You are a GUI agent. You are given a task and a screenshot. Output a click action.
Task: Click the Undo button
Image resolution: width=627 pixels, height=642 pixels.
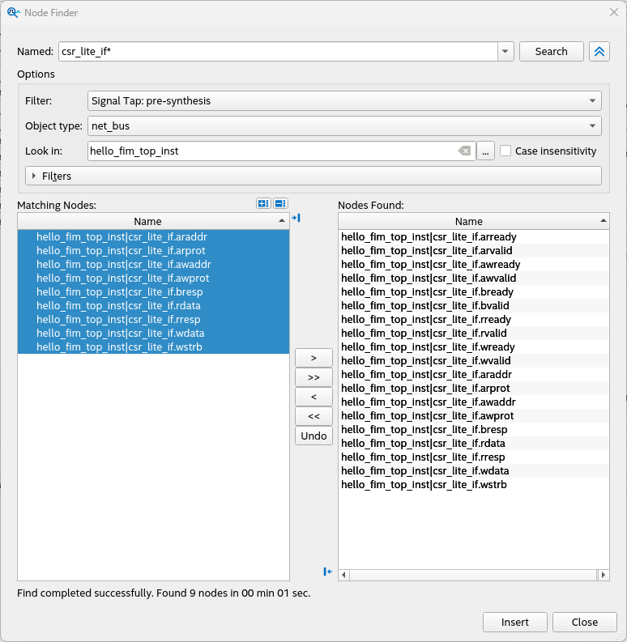tap(313, 436)
